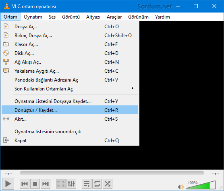This screenshot has width=224, height=191.
Task: Open the Araçlar menu
Action: point(114,17)
